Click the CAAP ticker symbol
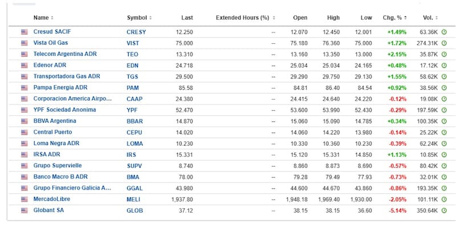Viewport: 456px width, 228px height. pyautogui.click(x=135, y=99)
